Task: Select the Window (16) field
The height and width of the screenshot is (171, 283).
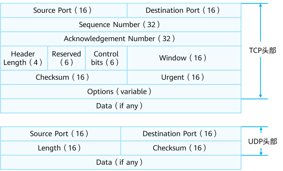Action: (x=184, y=58)
